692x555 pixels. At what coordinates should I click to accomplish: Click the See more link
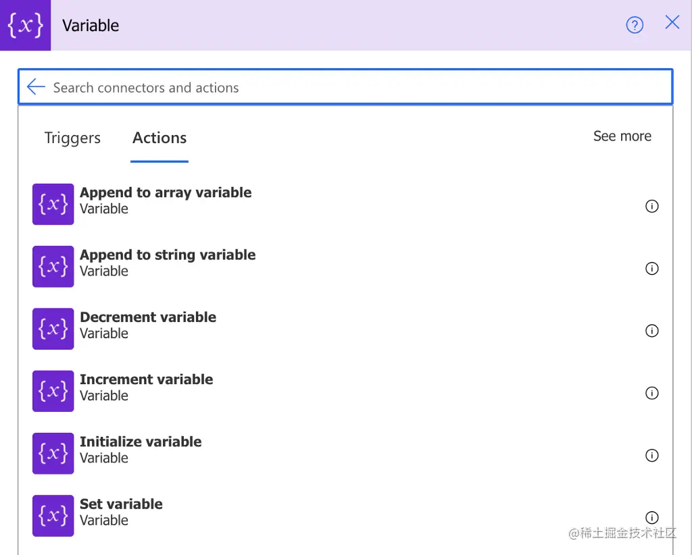622,136
